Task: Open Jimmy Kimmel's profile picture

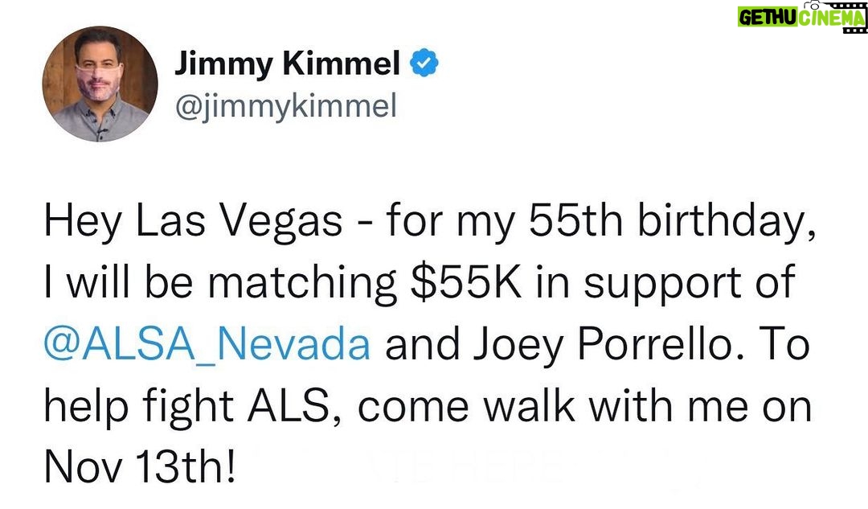Action: click(100, 84)
